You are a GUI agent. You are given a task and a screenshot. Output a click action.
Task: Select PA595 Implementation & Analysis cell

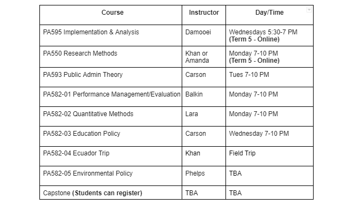(111, 35)
